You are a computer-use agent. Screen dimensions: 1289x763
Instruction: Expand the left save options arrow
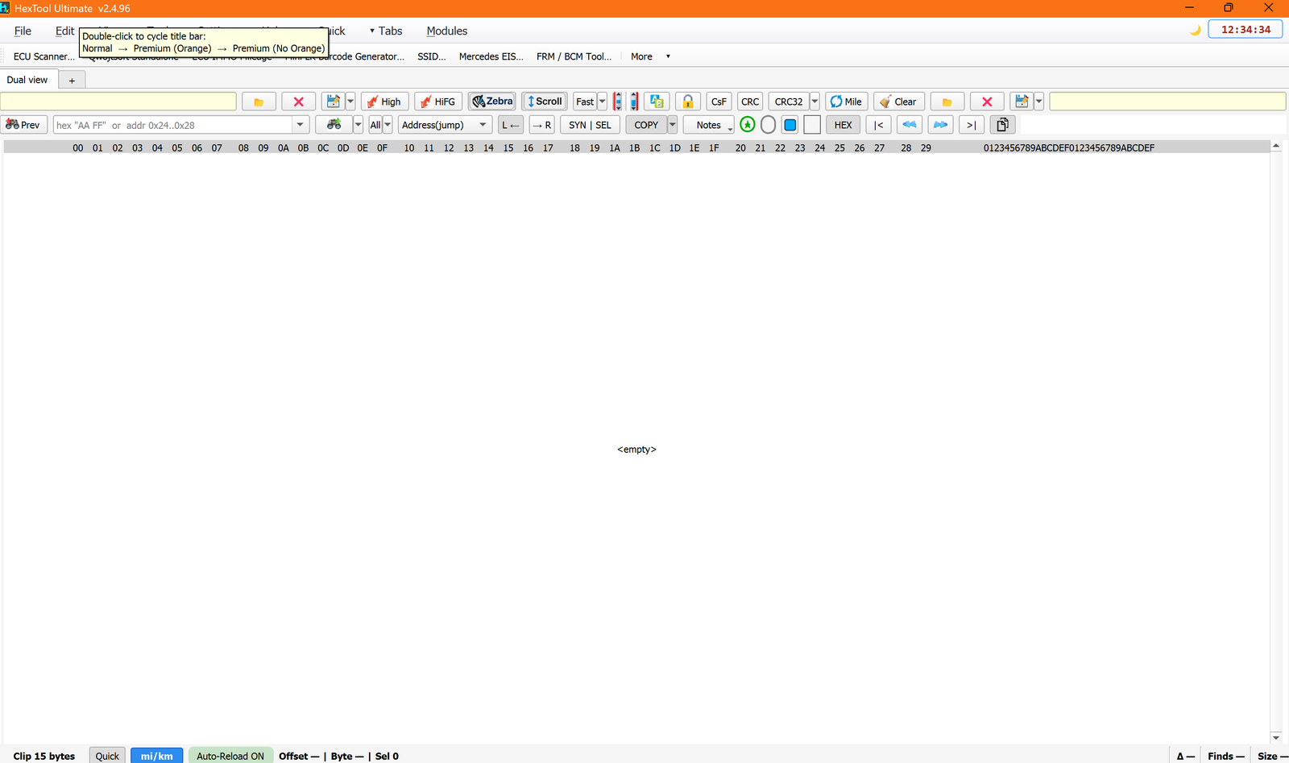(350, 102)
